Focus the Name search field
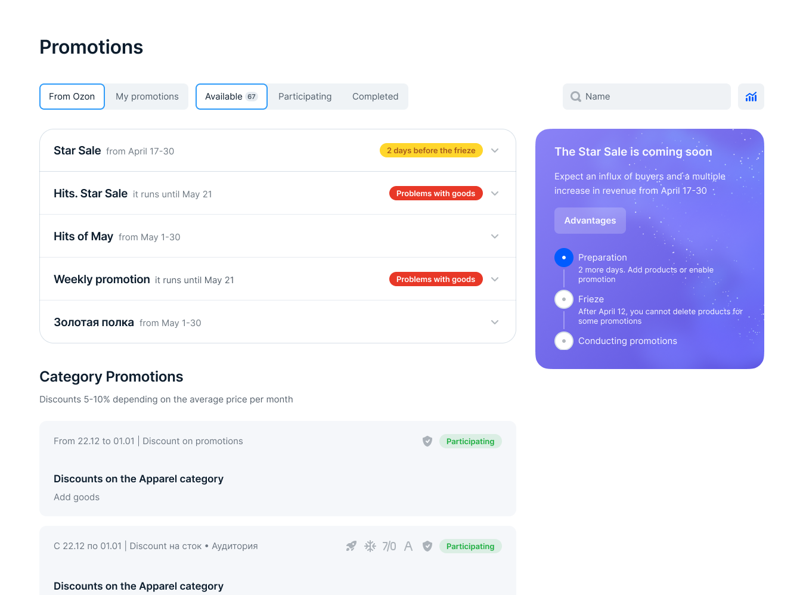 pos(647,97)
